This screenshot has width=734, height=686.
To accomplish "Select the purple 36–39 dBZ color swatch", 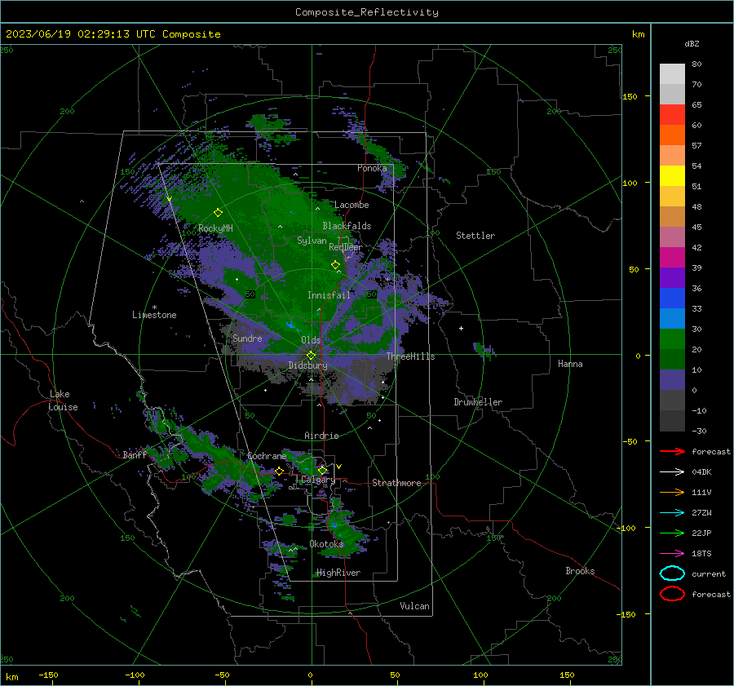I will click(x=672, y=278).
